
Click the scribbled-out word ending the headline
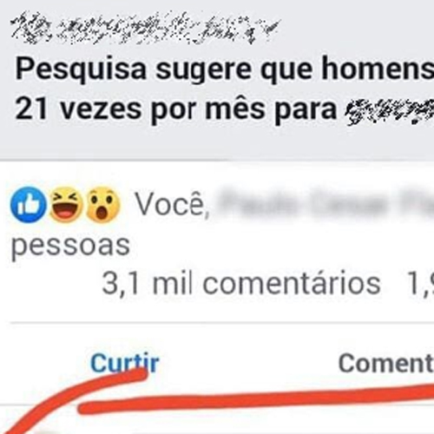point(389,111)
